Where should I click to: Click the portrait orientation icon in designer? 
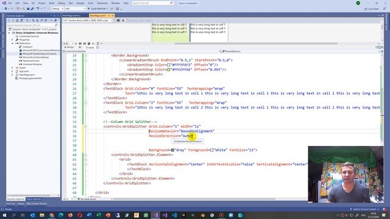pos(123,21)
